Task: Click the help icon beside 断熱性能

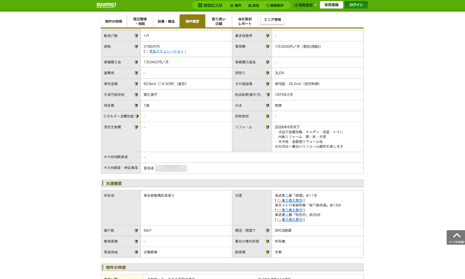Action: [x=267, y=117]
